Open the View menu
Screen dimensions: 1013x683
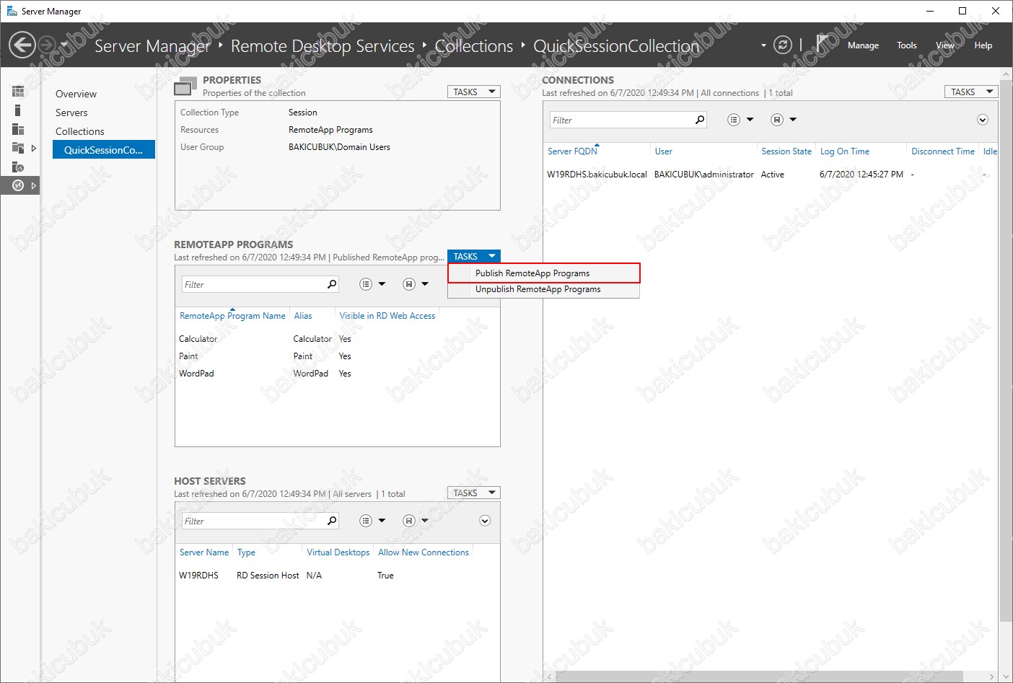click(944, 45)
